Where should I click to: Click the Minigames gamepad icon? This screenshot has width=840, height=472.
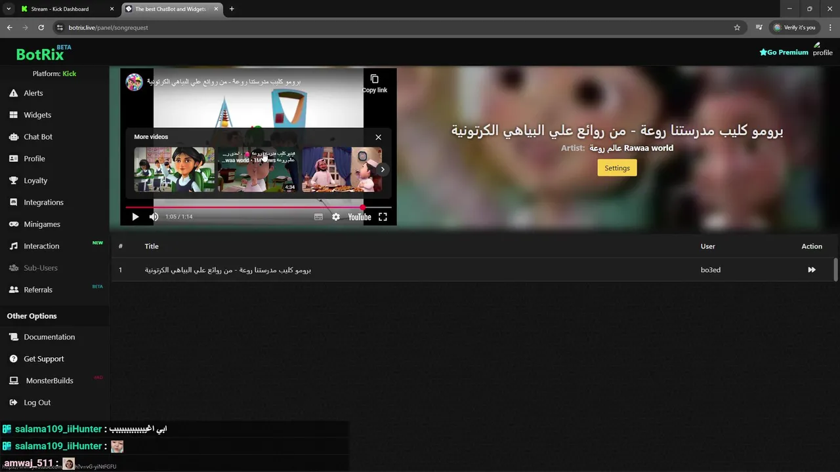click(13, 224)
